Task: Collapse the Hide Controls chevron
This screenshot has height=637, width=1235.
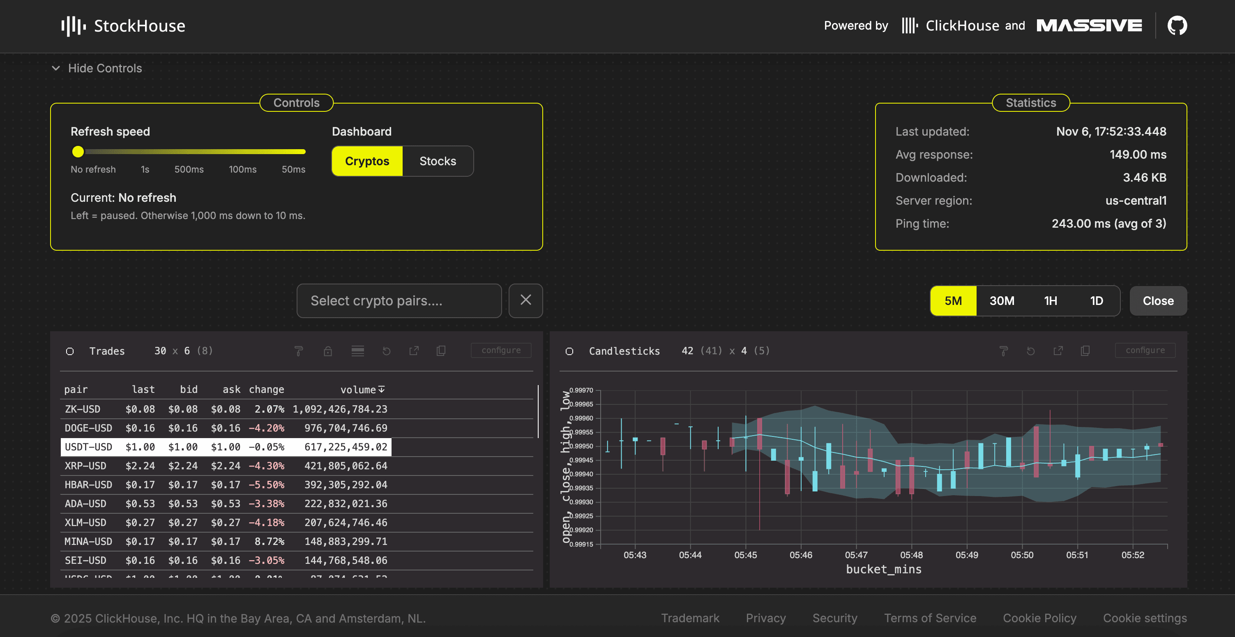Action: tap(56, 68)
